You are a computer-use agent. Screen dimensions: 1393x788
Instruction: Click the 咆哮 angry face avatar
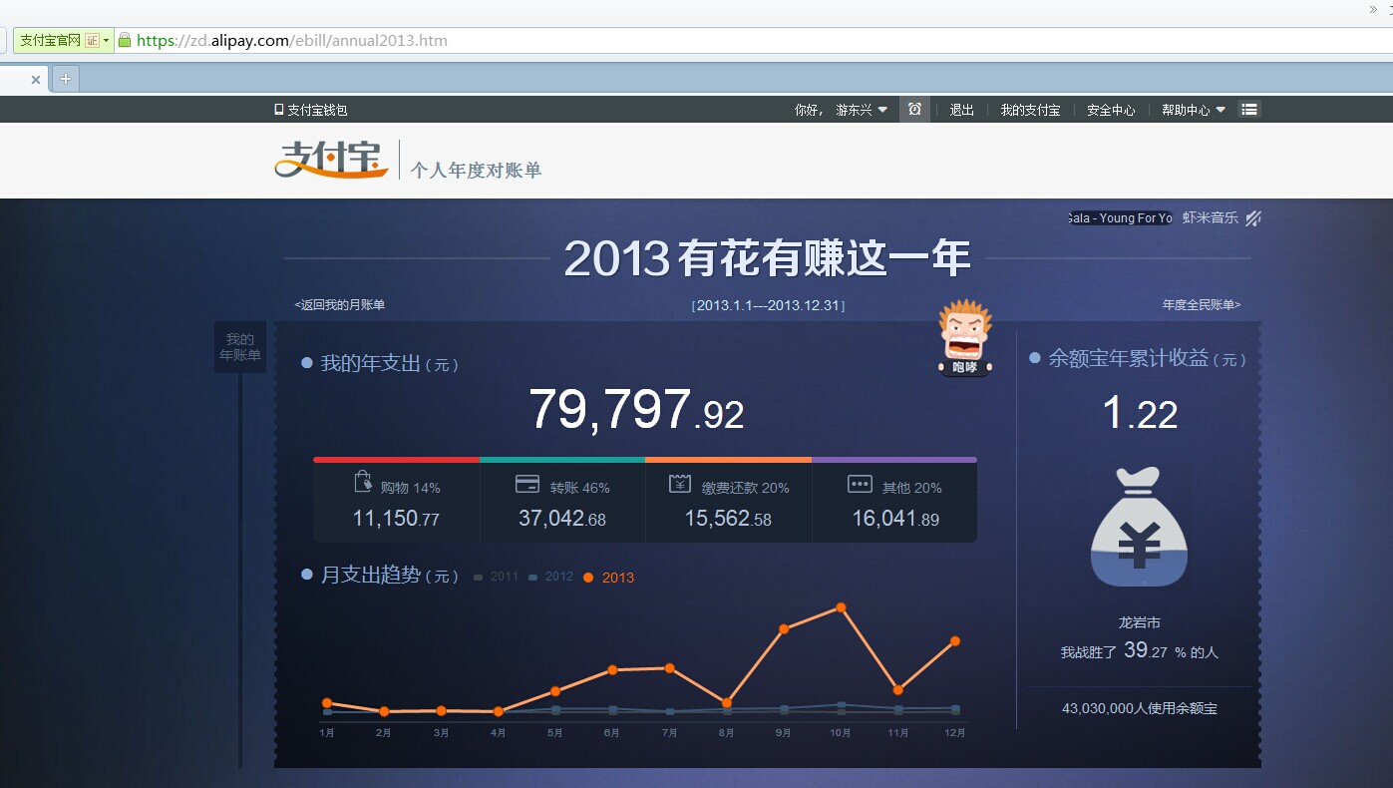(964, 337)
